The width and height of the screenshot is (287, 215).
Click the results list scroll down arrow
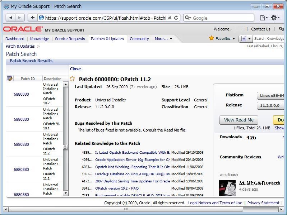pyautogui.click(x=65, y=193)
